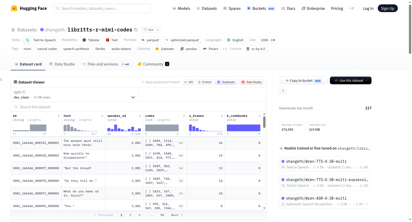412x222 pixels.
Task: Focus the Search this dataset field
Action: click(139, 107)
